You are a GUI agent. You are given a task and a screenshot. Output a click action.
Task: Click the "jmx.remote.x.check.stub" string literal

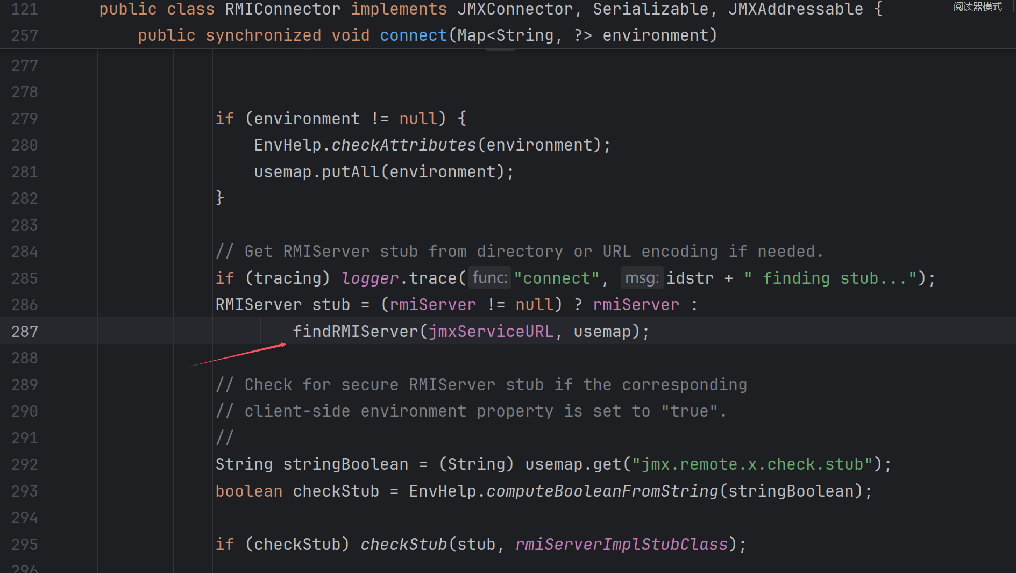click(751, 464)
